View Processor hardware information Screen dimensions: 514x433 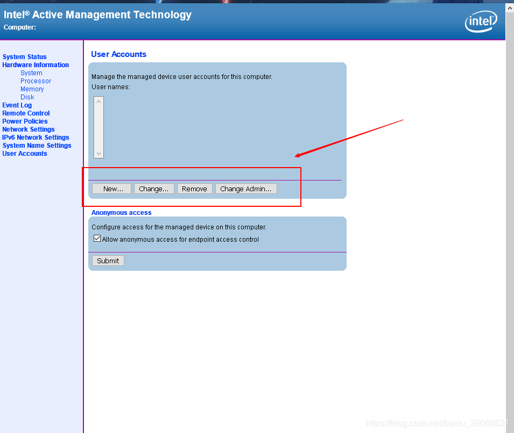[x=36, y=81]
